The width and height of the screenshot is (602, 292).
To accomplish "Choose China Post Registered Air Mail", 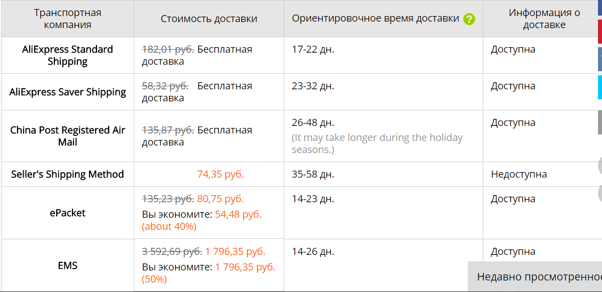I will tap(67, 136).
